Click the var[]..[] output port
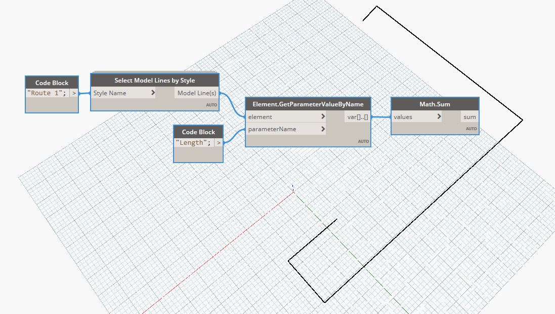Screen dimensions: 555x314 [358, 116]
